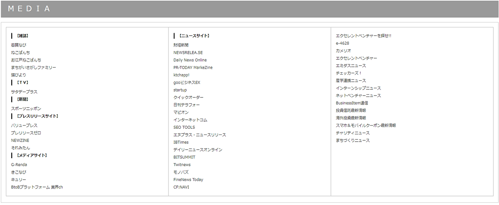Click エクセレントベンチャー entry without を探せ
This screenshot has width=499, height=205.
(356, 58)
